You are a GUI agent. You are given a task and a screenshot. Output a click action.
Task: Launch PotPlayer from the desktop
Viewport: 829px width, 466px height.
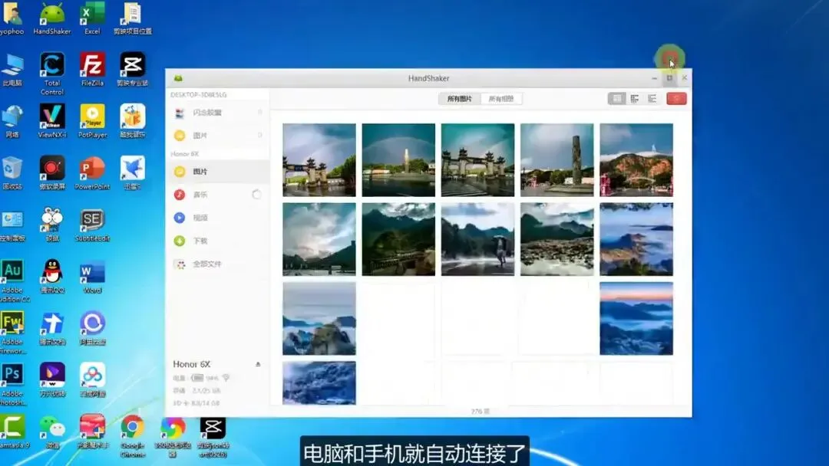(x=92, y=120)
